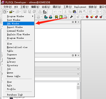Click the Redo arrow icon
The height and width of the screenshot is (99, 106).
click(60, 12)
